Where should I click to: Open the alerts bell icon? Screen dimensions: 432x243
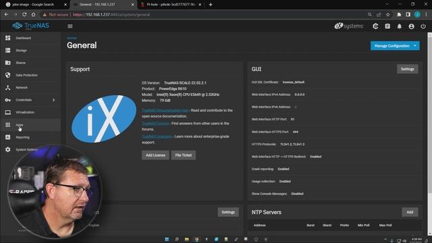click(399, 26)
